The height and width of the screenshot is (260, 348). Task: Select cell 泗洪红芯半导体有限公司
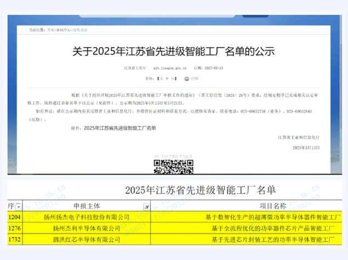[87, 239]
